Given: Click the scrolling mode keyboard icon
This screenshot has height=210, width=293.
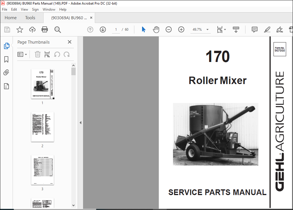Looking at the screenshot, I should [236, 30].
